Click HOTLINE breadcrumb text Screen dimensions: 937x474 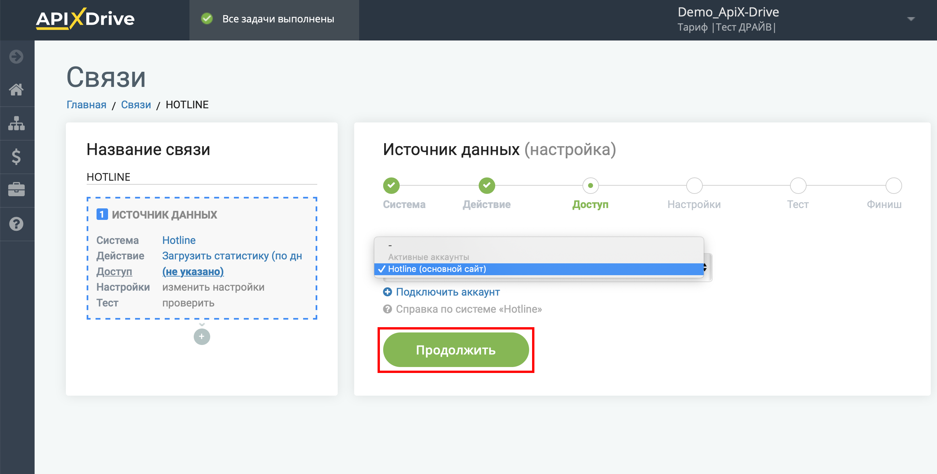click(x=187, y=105)
